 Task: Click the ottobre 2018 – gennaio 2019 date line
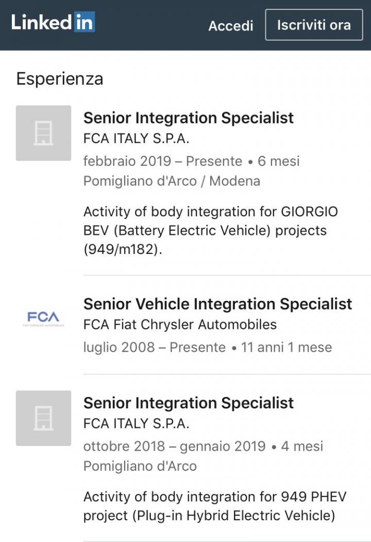click(x=203, y=446)
